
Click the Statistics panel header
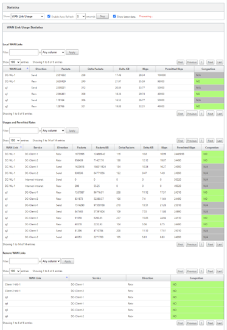113,7
